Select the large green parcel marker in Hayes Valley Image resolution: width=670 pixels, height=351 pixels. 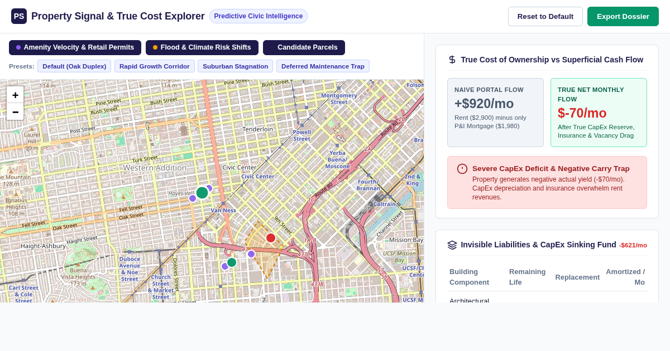[202, 193]
